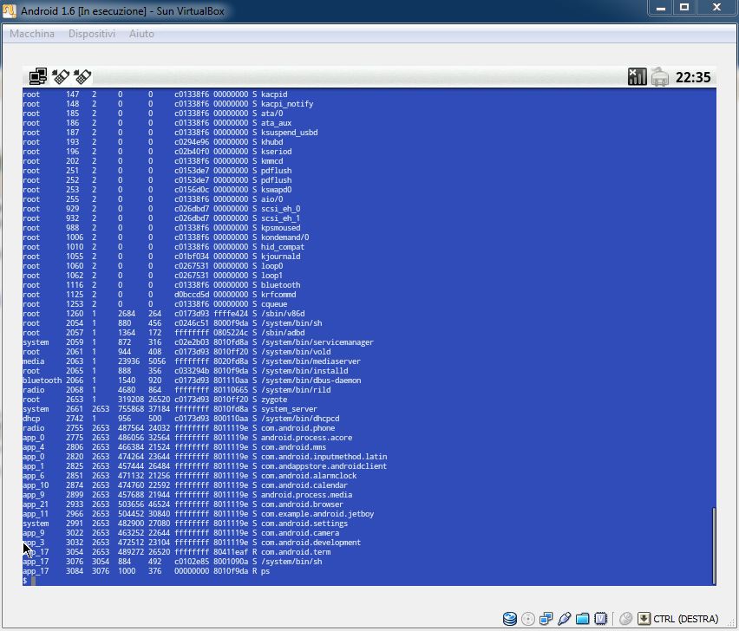Click the keyboard capture arrow icon
Image resolution: width=739 pixels, height=631 pixels.
click(644, 618)
